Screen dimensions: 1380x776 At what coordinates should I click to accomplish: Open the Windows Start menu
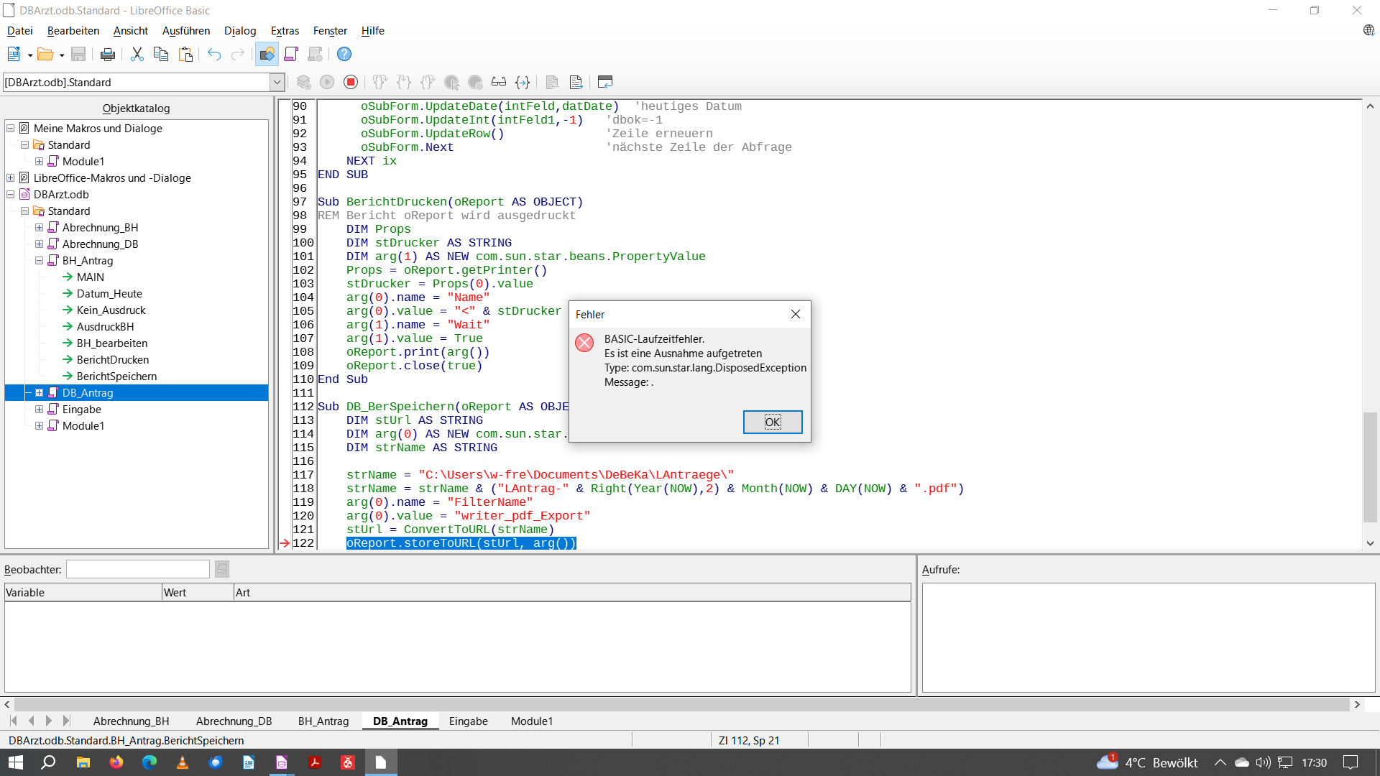(16, 762)
